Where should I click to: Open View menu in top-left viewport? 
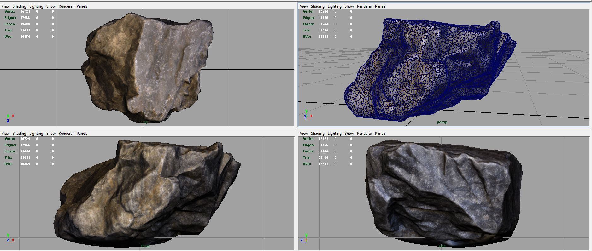5,6
